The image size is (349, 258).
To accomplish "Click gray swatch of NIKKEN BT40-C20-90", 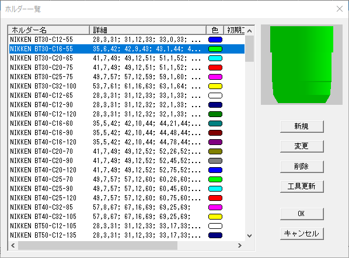I will tap(215, 161).
